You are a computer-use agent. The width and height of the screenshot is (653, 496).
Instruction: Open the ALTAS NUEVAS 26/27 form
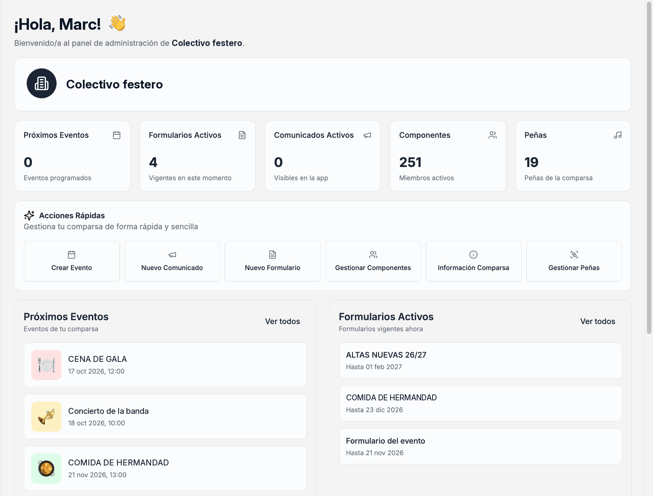pyautogui.click(x=481, y=360)
